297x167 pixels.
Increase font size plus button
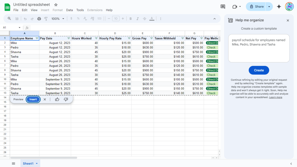pyautogui.click(x=123, y=19)
